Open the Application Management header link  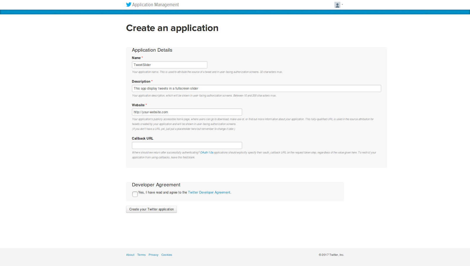click(155, 5)
